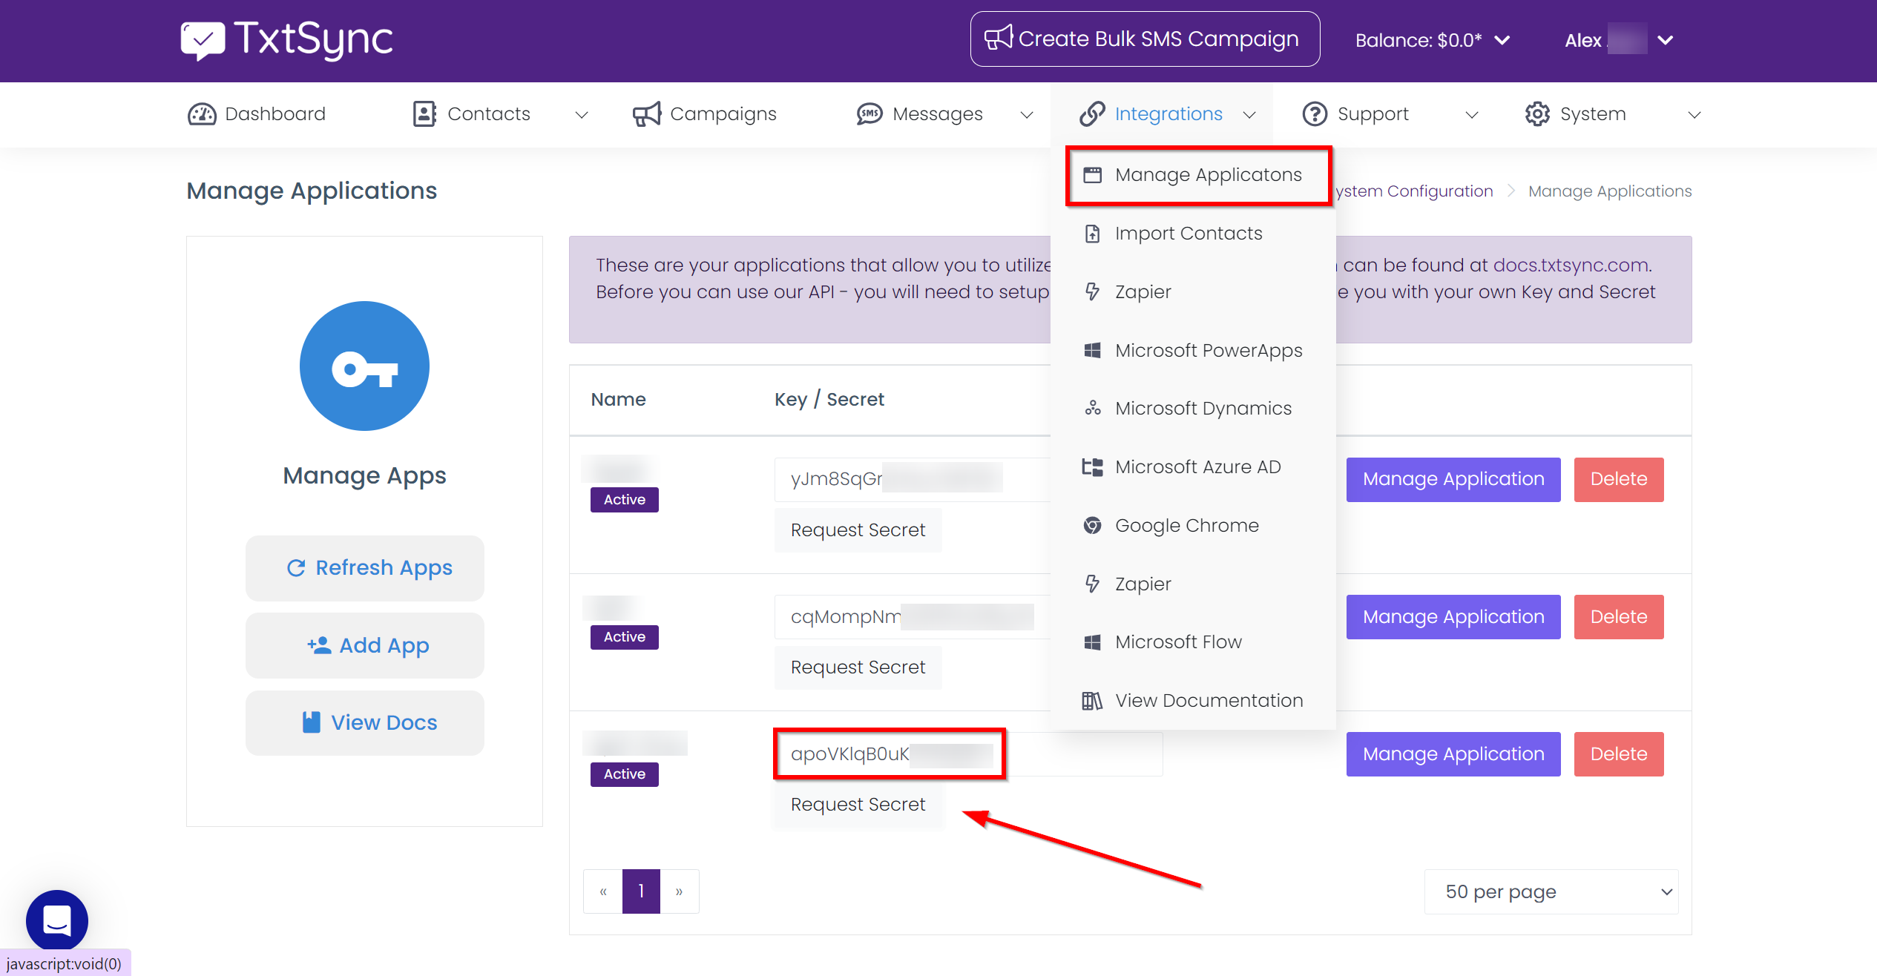
Task: Expand the Contacts menu chevron
Action: click(x=582, y=115)
